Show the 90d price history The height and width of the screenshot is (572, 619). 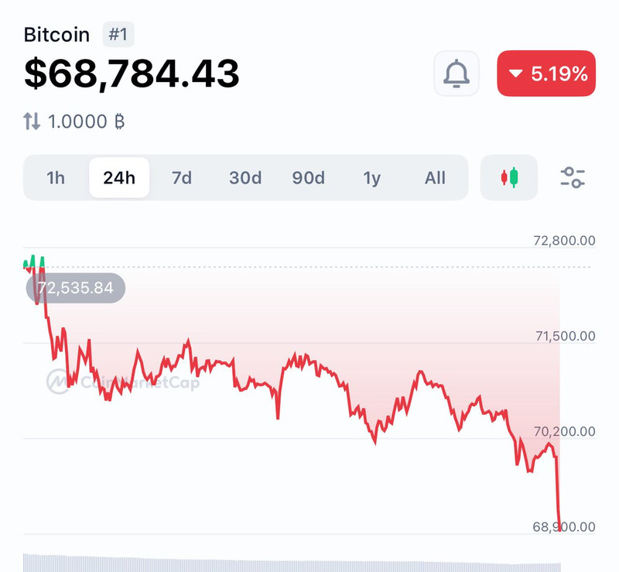pyautogui.click(x=309, y=178)
